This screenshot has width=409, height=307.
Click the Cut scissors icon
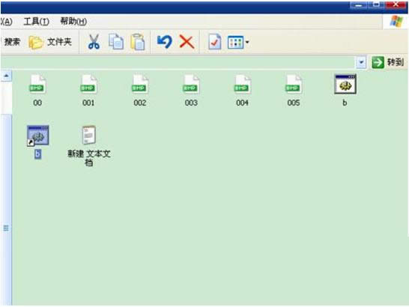(x=94, y=42)
